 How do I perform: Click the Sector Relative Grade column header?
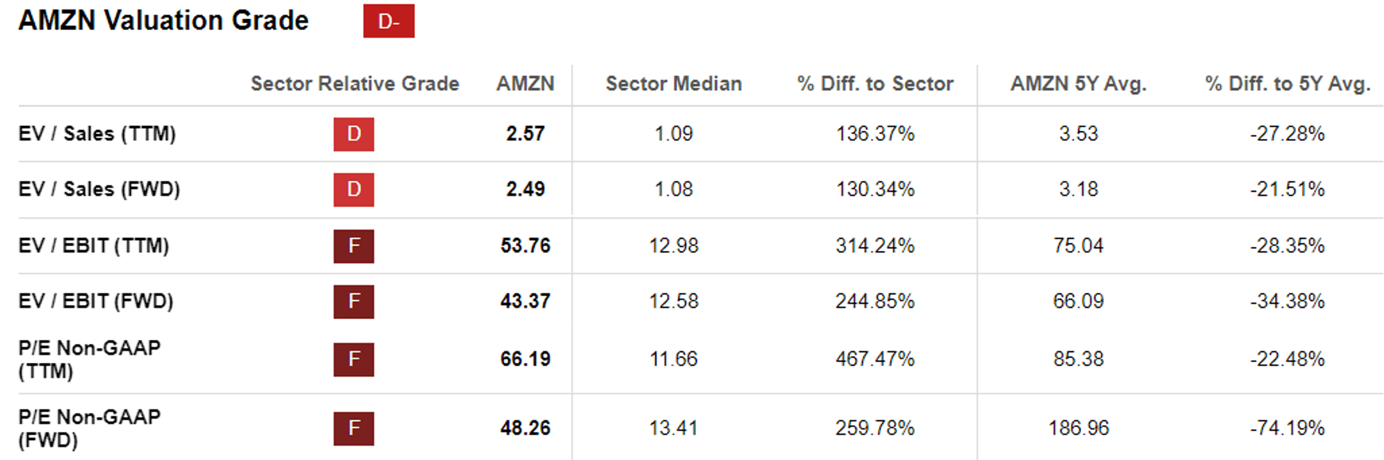click(x=355, y=84)
